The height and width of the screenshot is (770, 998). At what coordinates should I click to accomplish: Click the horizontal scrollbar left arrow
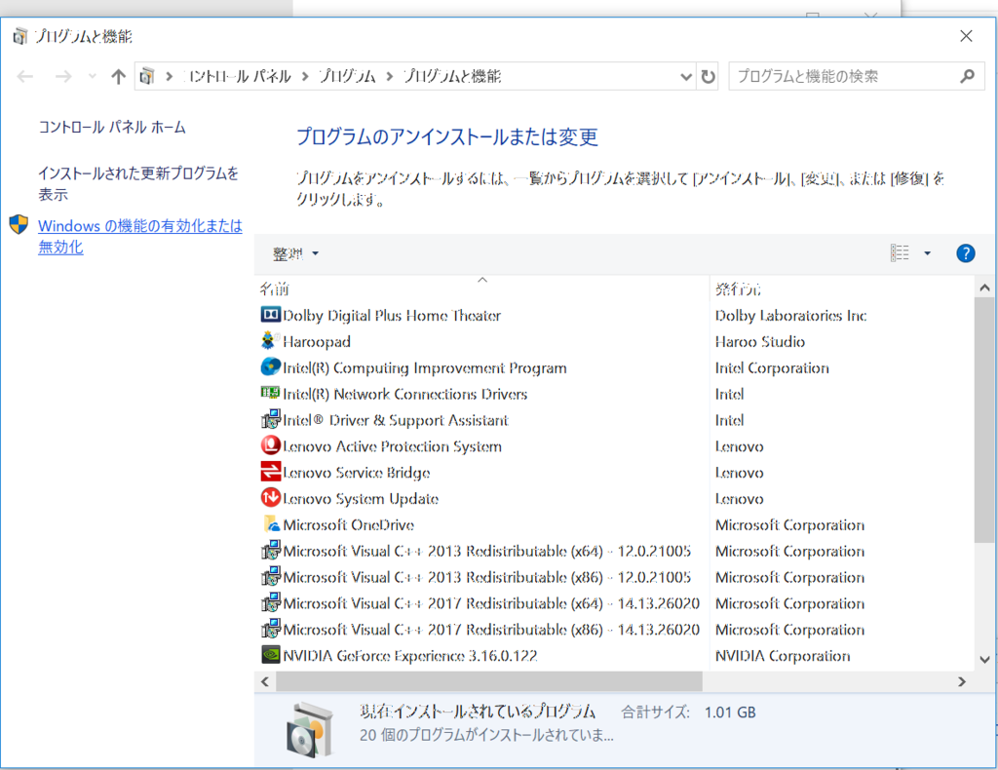pyautogui.click(x=265, y=681)
